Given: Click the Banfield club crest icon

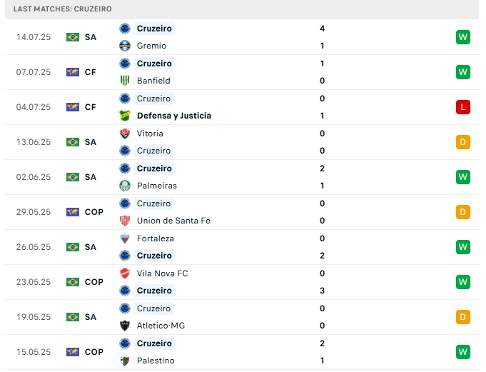Looking at the screenshot, I should [x=125, y=81].
